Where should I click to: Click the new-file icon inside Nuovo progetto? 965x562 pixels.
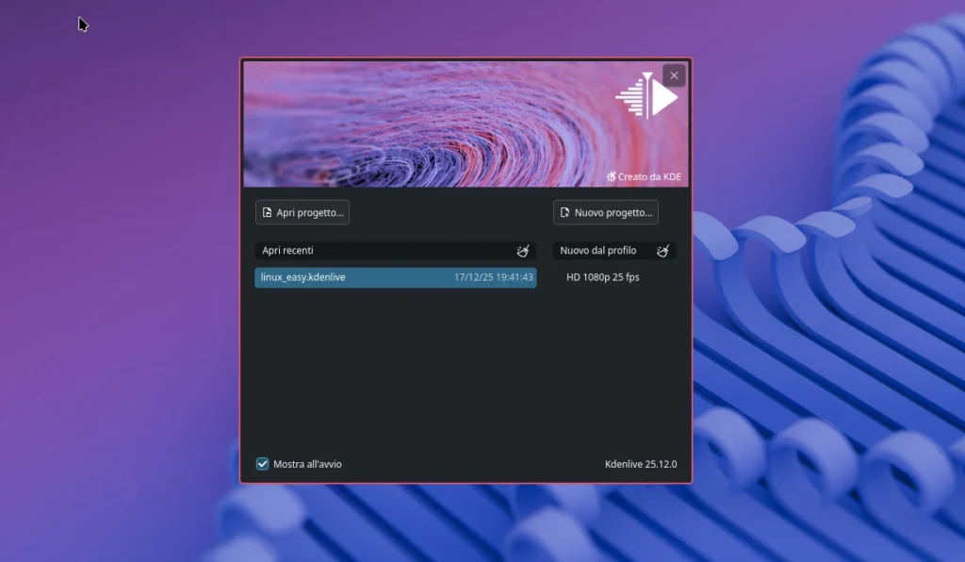click(x=564, y=213)
